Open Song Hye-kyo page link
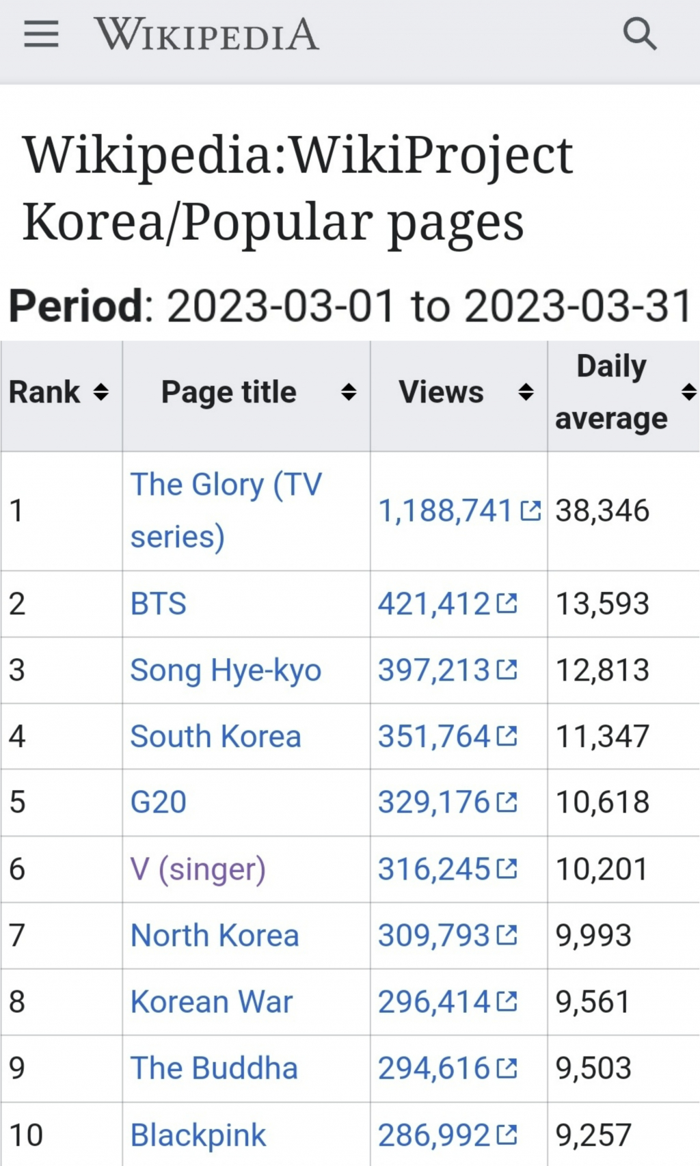Viewport: 700px width, 1166px height. point(226,670)
